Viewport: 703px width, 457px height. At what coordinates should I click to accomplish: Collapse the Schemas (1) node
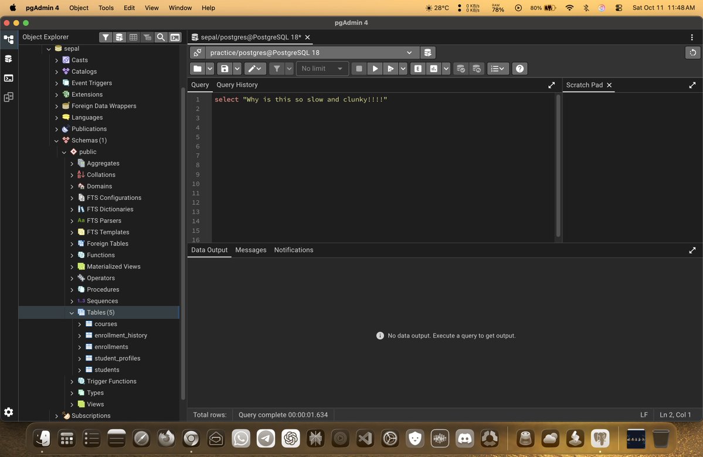[x=56, y=141]
